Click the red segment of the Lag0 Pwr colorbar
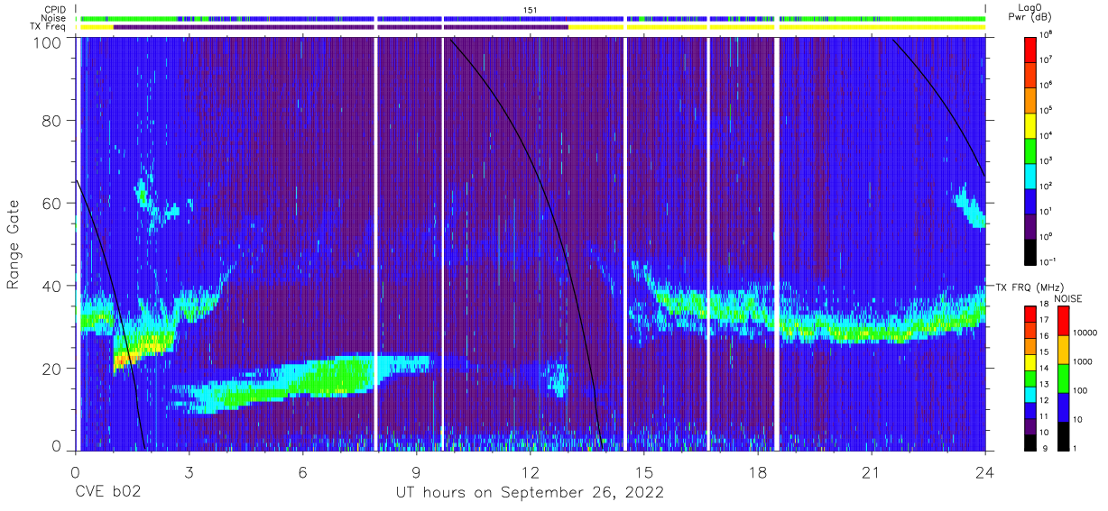Screen dimensions: 1108x511 pyautogui.click(x=1031, y=49)
